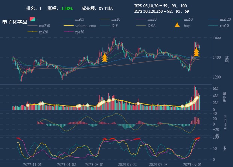Toggle the DEA legend entry

click(x=151, y=26)
